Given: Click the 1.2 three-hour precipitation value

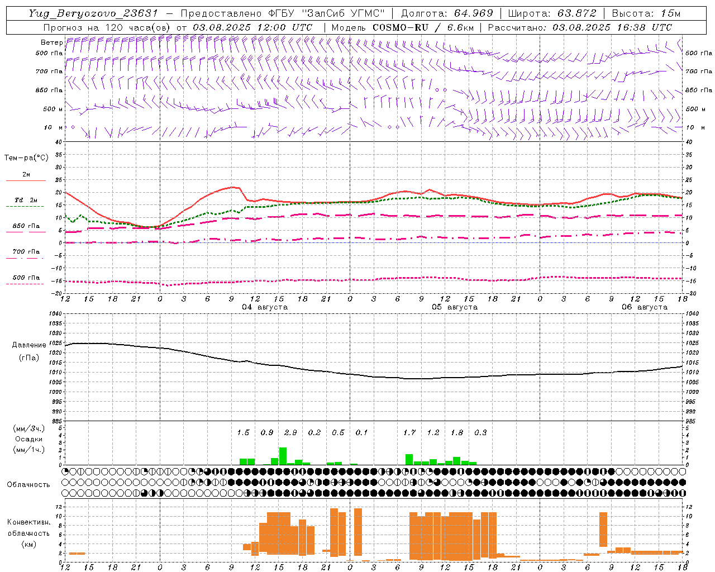Looking at the screenshot, I should [433, 433].
